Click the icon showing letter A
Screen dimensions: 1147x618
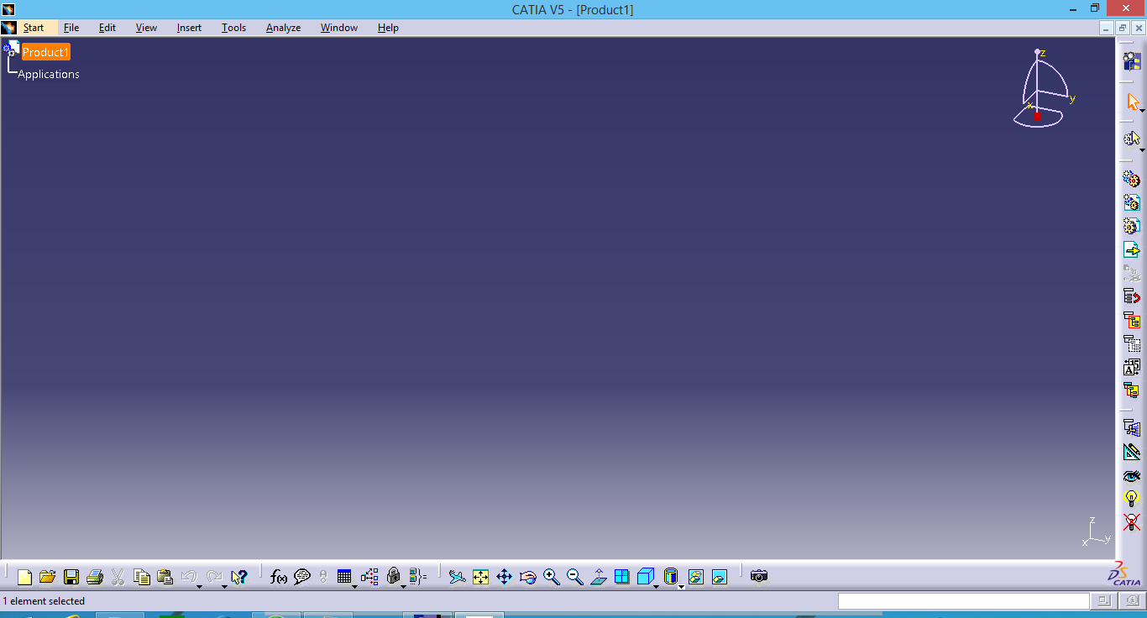click(x=1132, y=367)
